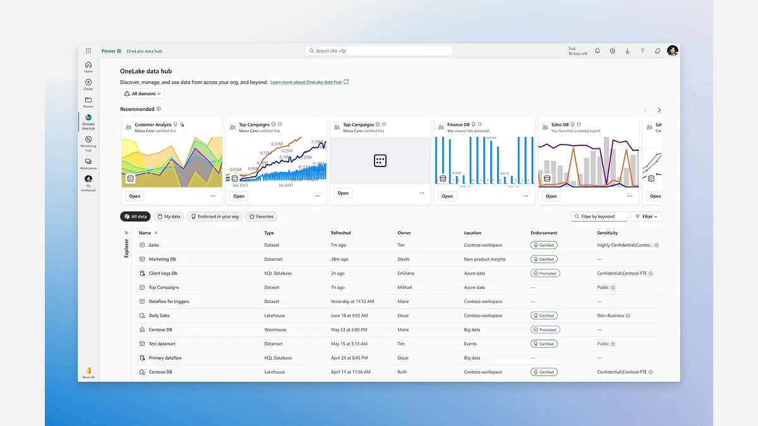Click the info icon beside Highly Confidential sensitivity

657,246
